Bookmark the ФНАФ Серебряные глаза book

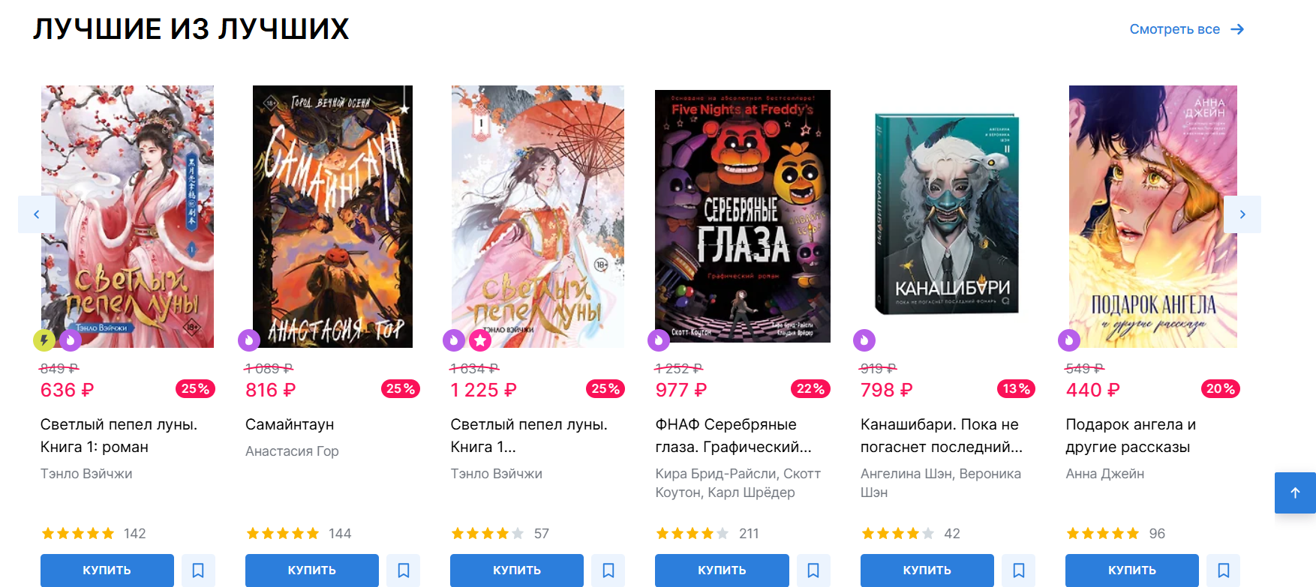[813, 571]
